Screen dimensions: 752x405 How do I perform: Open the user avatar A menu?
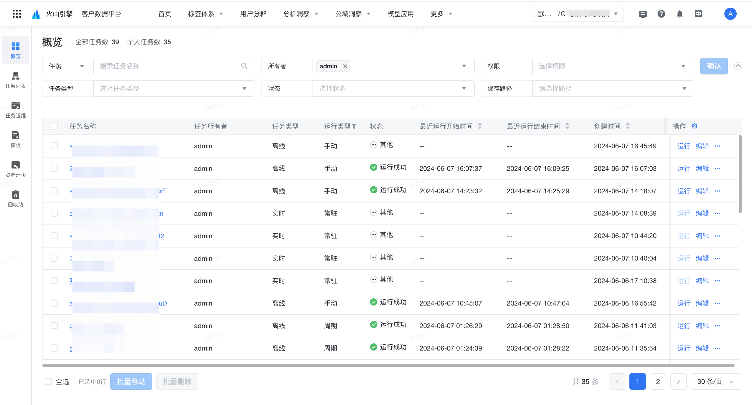click(730, 14)
